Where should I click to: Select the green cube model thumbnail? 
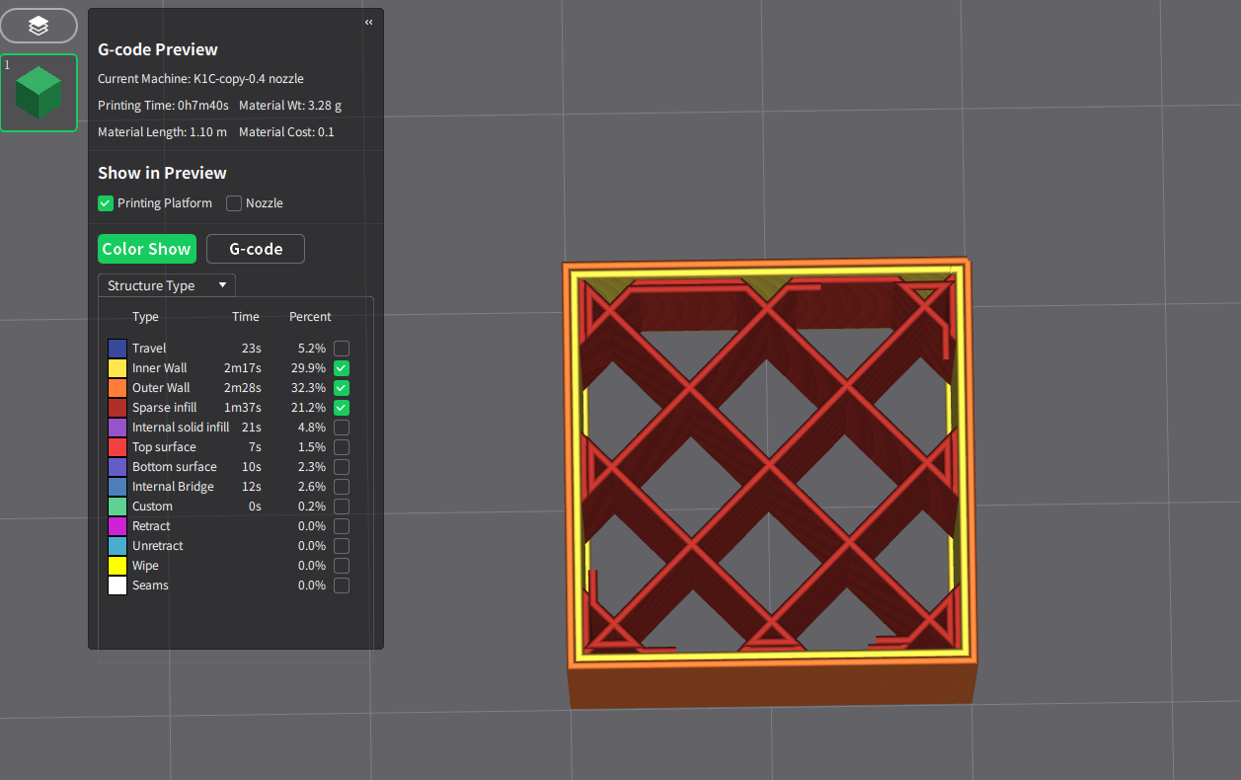pyautogui.click(x=39, y=93)
